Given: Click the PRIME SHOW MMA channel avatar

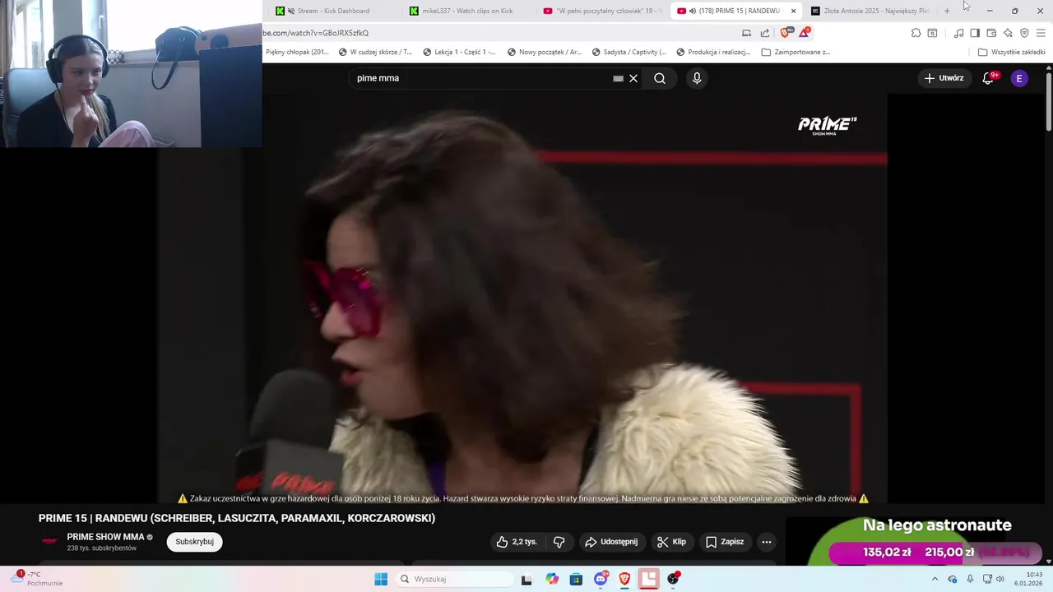Looking at the screenshot, I should click(49, 541).
